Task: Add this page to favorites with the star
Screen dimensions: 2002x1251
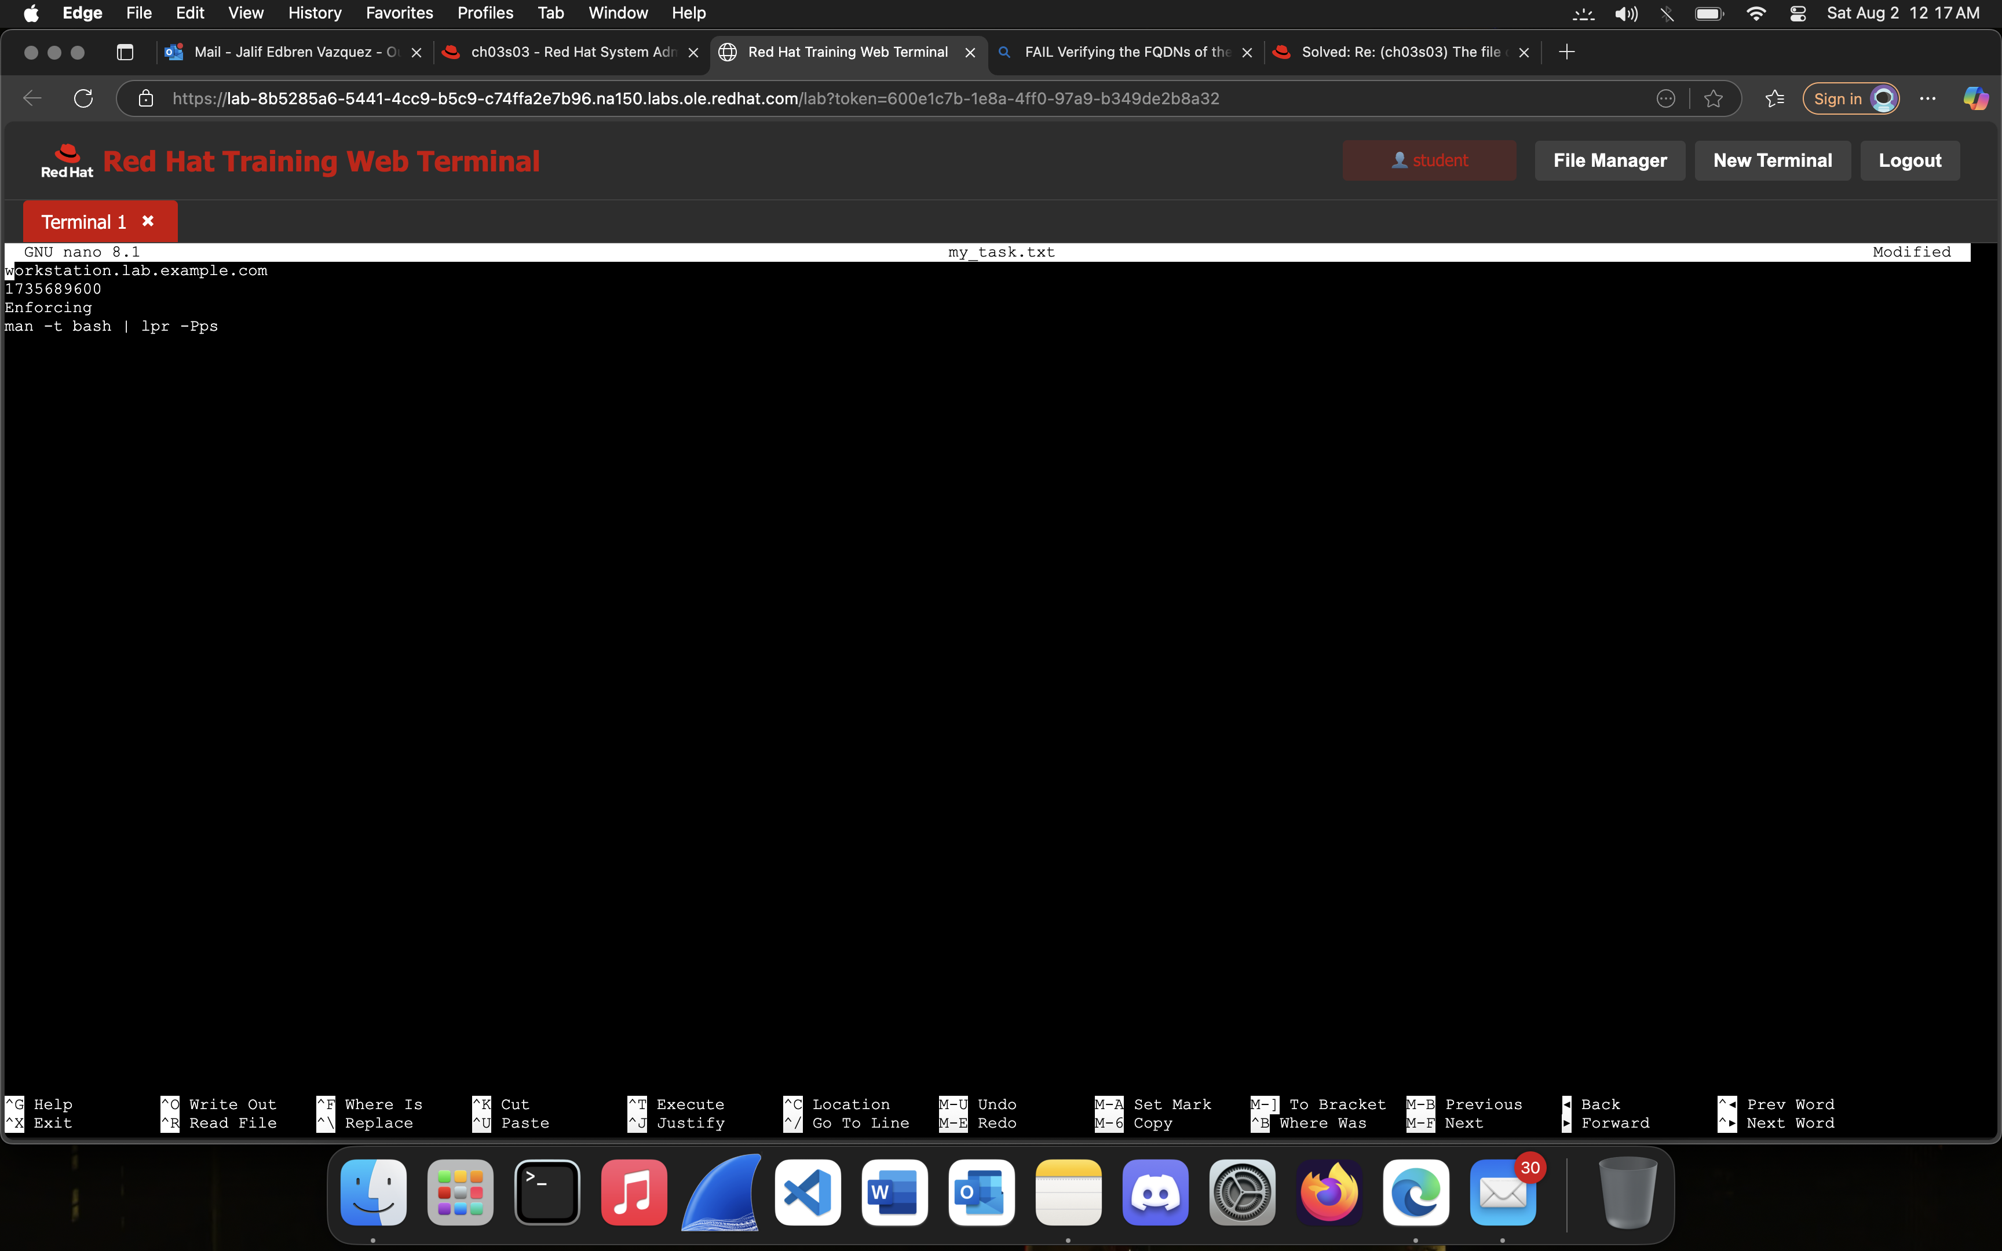Action: click(x=1714, y=98)
